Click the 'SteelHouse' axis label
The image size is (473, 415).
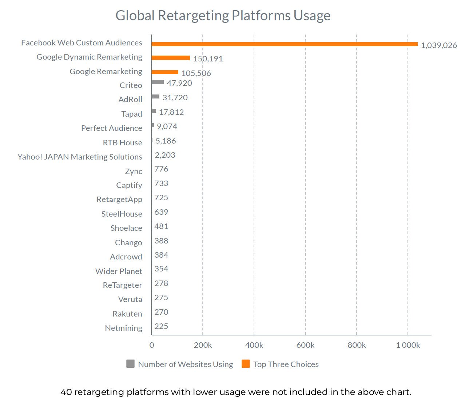tap(122, 214)
